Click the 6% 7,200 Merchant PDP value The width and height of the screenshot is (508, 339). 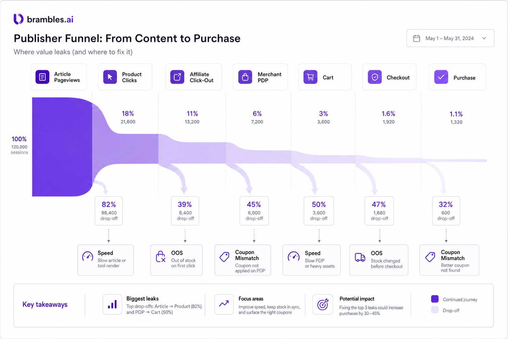257,117
